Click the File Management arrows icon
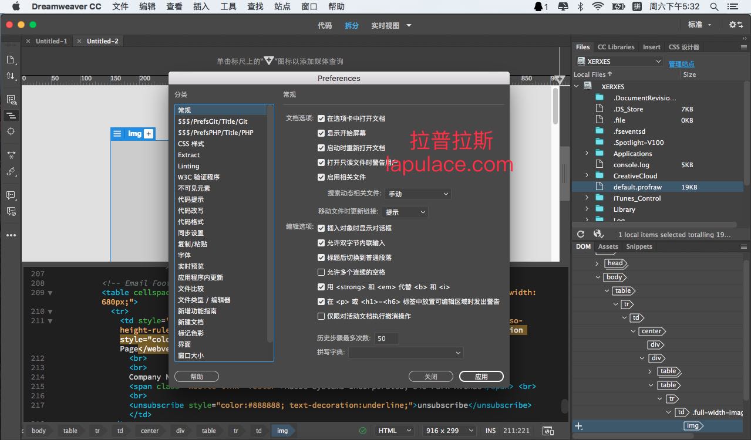Viewport: 751px width, 440px height. point(11,76)
